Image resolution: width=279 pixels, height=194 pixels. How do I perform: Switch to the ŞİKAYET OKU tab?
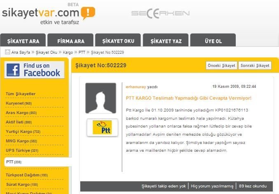click(118, 40)
